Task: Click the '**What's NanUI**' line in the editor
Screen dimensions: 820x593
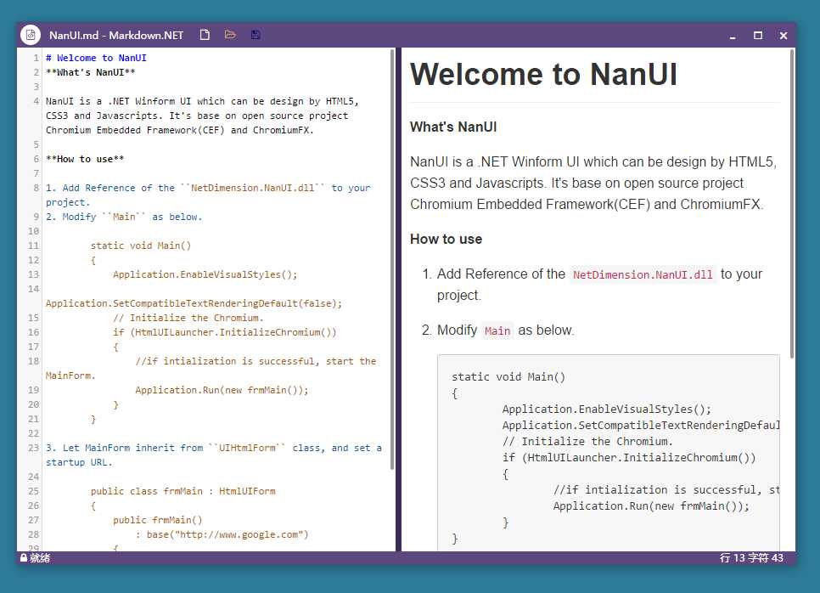Action: pos(91,72)
